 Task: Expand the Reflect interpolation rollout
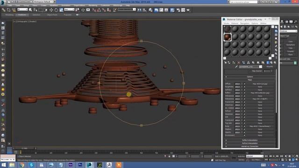pyautogui.click(x=250, y=140)
